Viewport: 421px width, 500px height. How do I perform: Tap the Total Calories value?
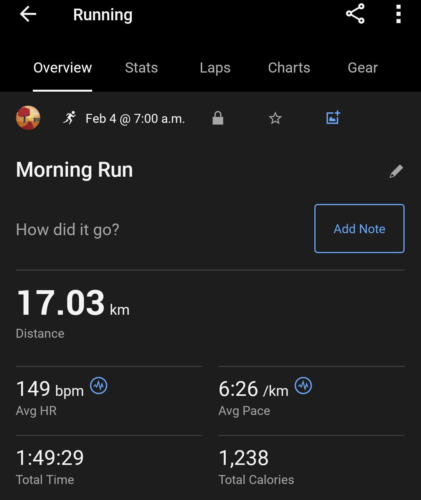pyautogui.click(x=244, y=458)
